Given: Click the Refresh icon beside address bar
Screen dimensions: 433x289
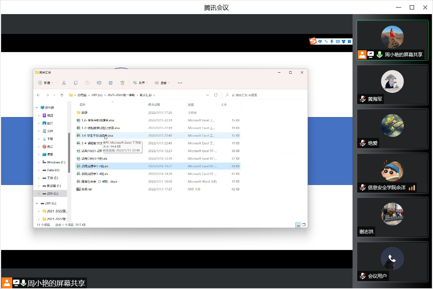Looking at the screenshot, I should [216, 95].
